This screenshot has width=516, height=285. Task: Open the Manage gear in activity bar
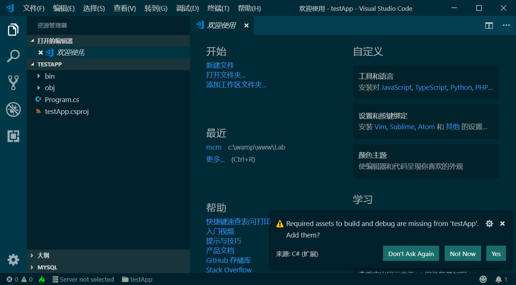(13, 260)
